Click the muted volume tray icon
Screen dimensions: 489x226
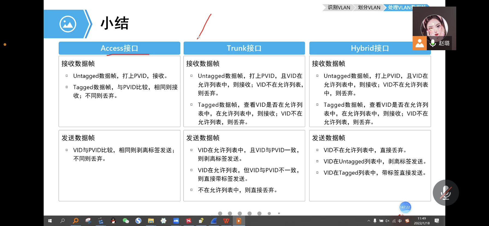pyautogui.click(x=387, y=221)
